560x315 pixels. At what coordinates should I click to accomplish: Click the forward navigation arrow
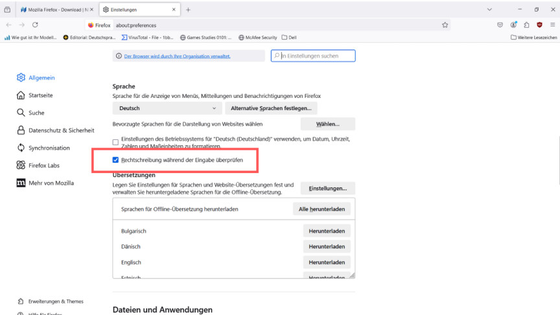point(22,25)
